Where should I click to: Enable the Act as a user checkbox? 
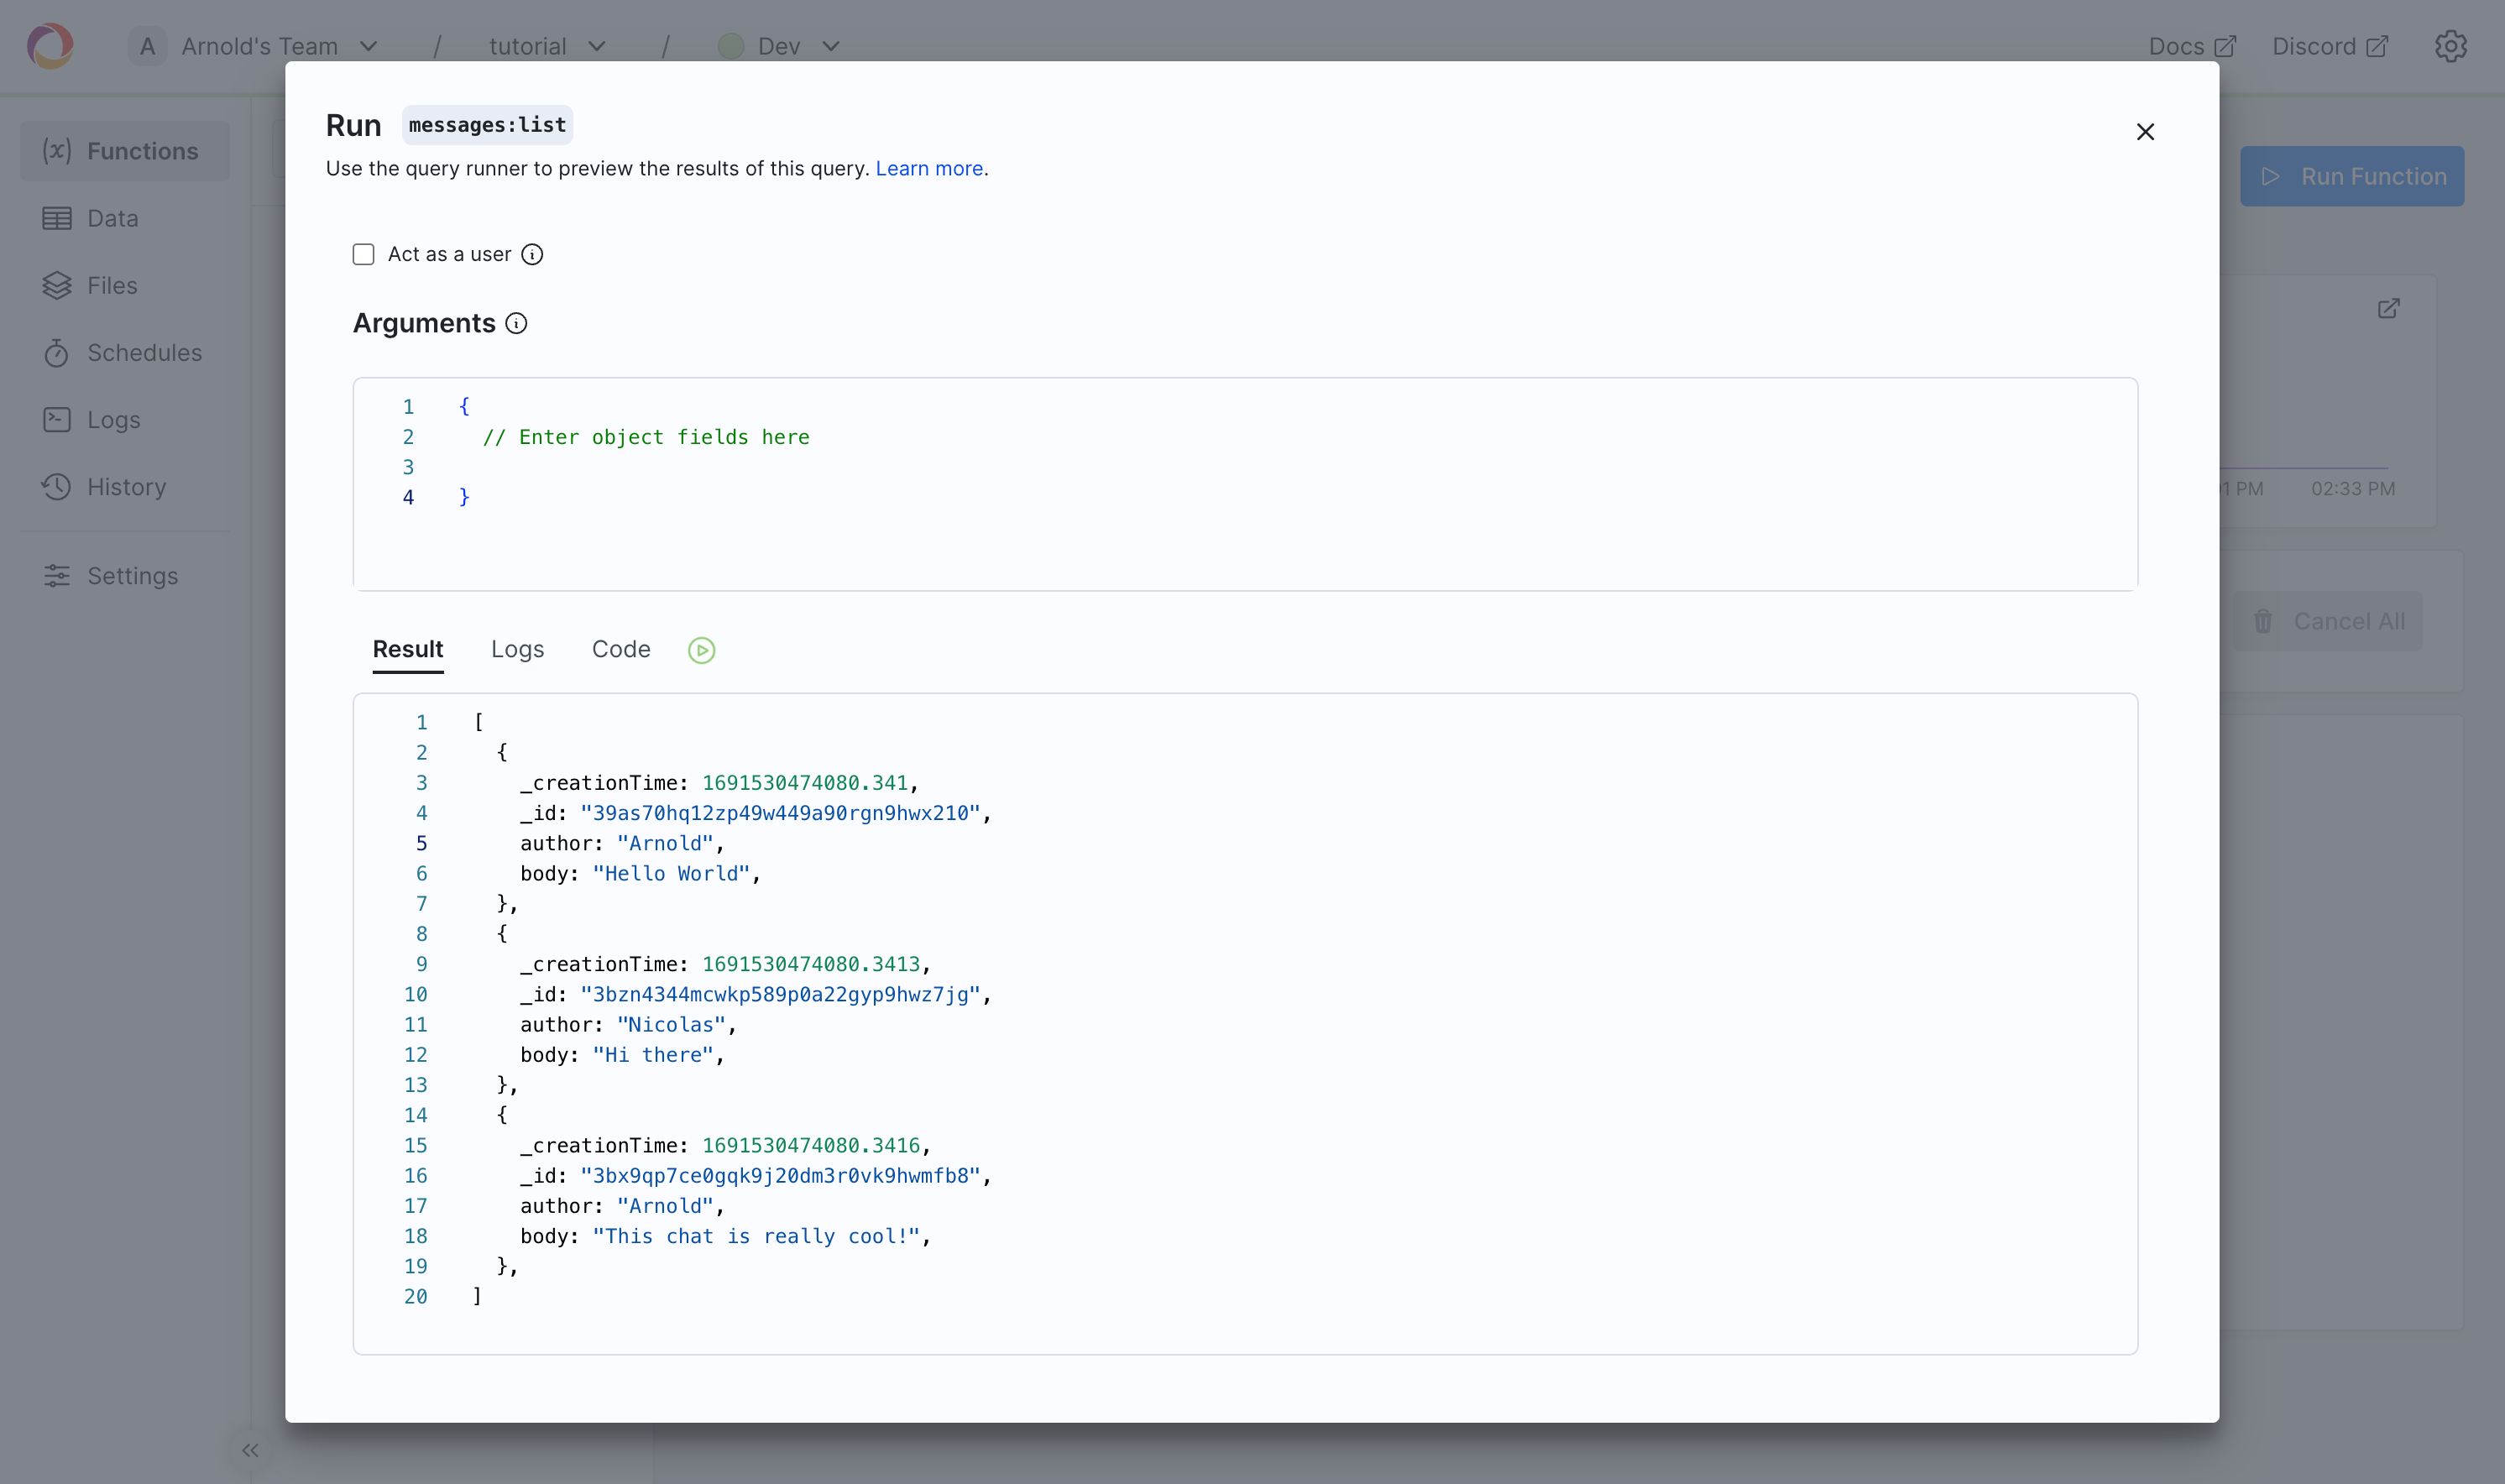(x=364, y=254)
